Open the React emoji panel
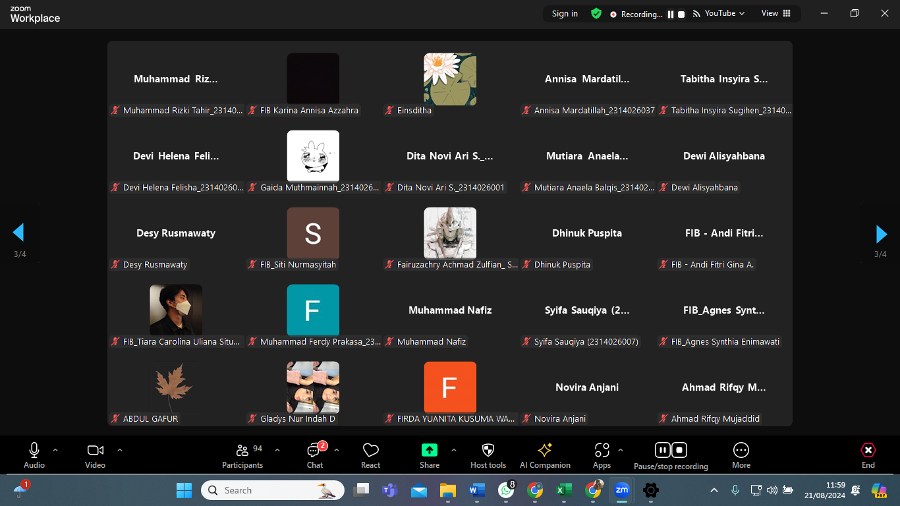This screenshot has height=506, width=900. 370,455
